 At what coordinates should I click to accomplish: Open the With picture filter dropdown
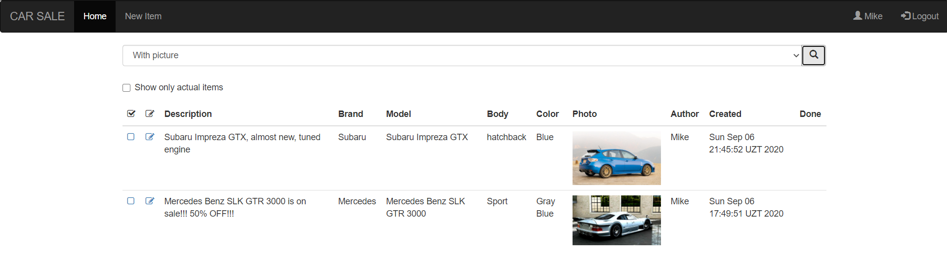pyautogui.click(x=461, y=55)
